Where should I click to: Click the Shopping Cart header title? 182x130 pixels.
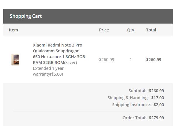click(26, 16)
